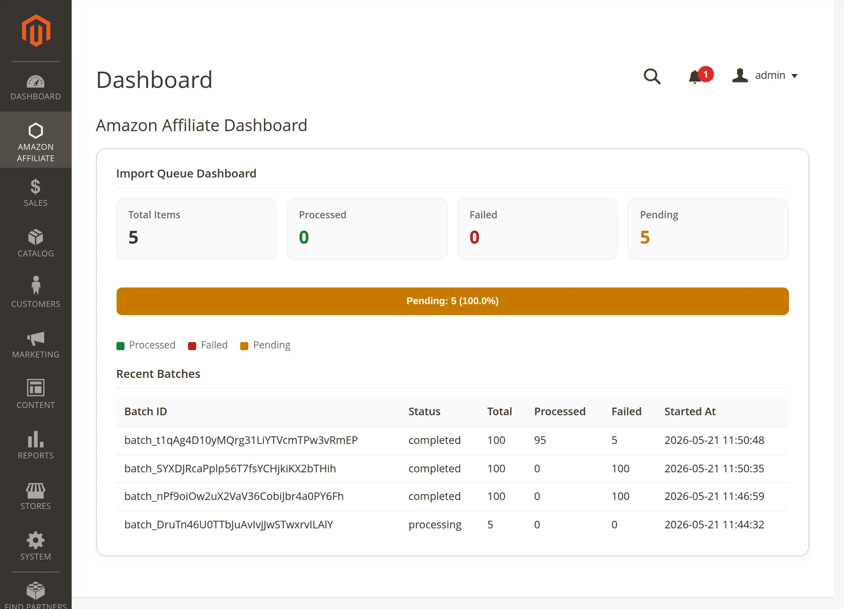Click the Amazon Affiliate Dashboard title
Viewport: 844px width, 609px height.
pyautogui.click(x=201, y=126)
